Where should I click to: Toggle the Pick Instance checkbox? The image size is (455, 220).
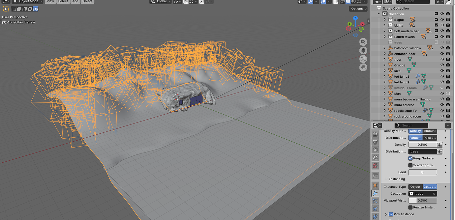391,214
